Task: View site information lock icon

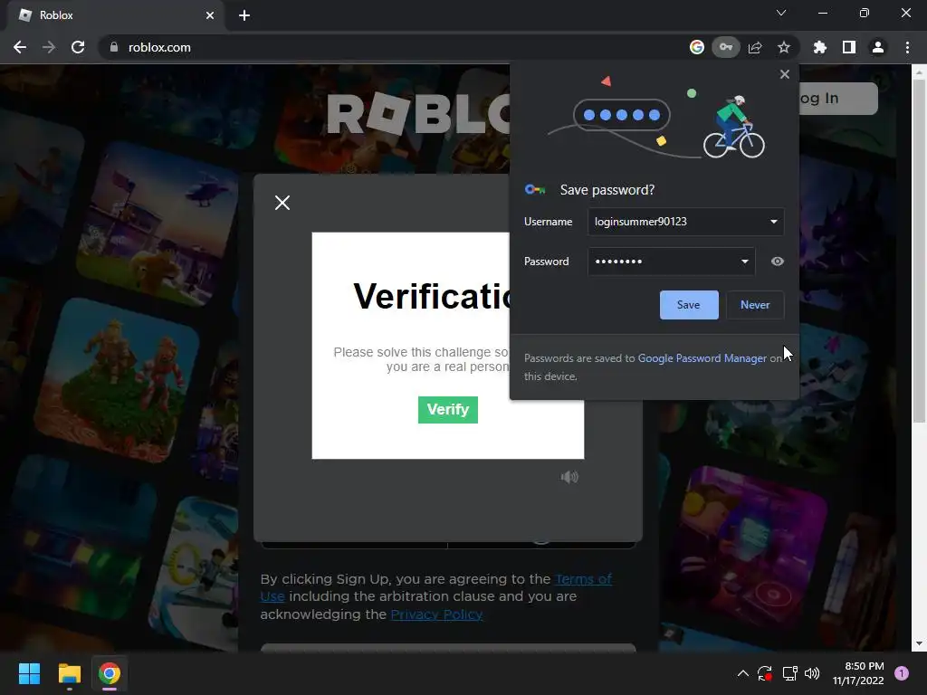Action: click(114, 47)
